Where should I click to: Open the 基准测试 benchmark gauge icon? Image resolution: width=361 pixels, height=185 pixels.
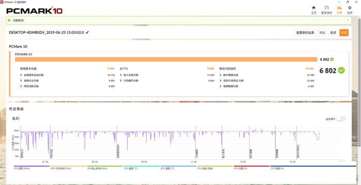point(326,10)
